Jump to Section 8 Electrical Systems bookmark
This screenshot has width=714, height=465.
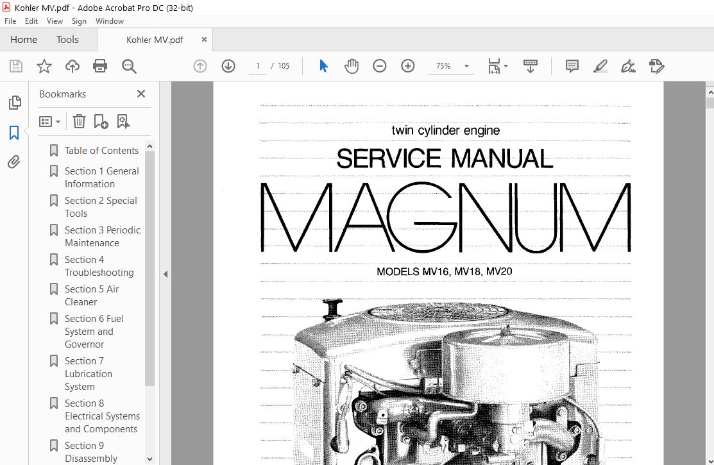pos(102,416)
